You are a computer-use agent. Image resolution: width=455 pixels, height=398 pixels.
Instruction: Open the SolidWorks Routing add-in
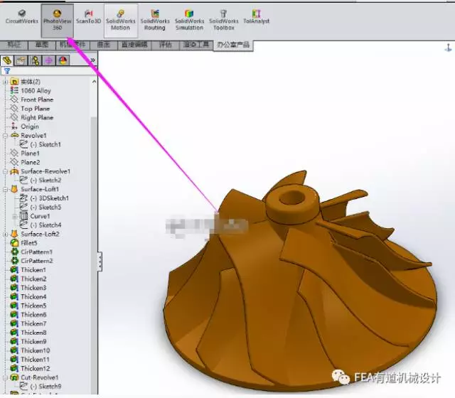coord(155,21)
